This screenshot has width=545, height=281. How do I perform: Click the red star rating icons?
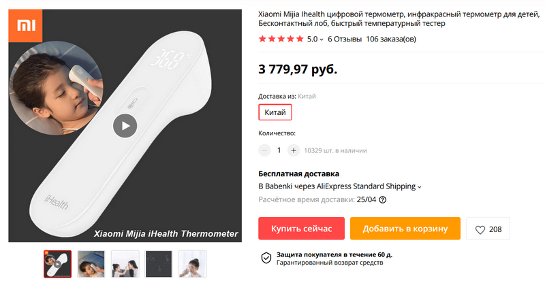tap(281, 39)
